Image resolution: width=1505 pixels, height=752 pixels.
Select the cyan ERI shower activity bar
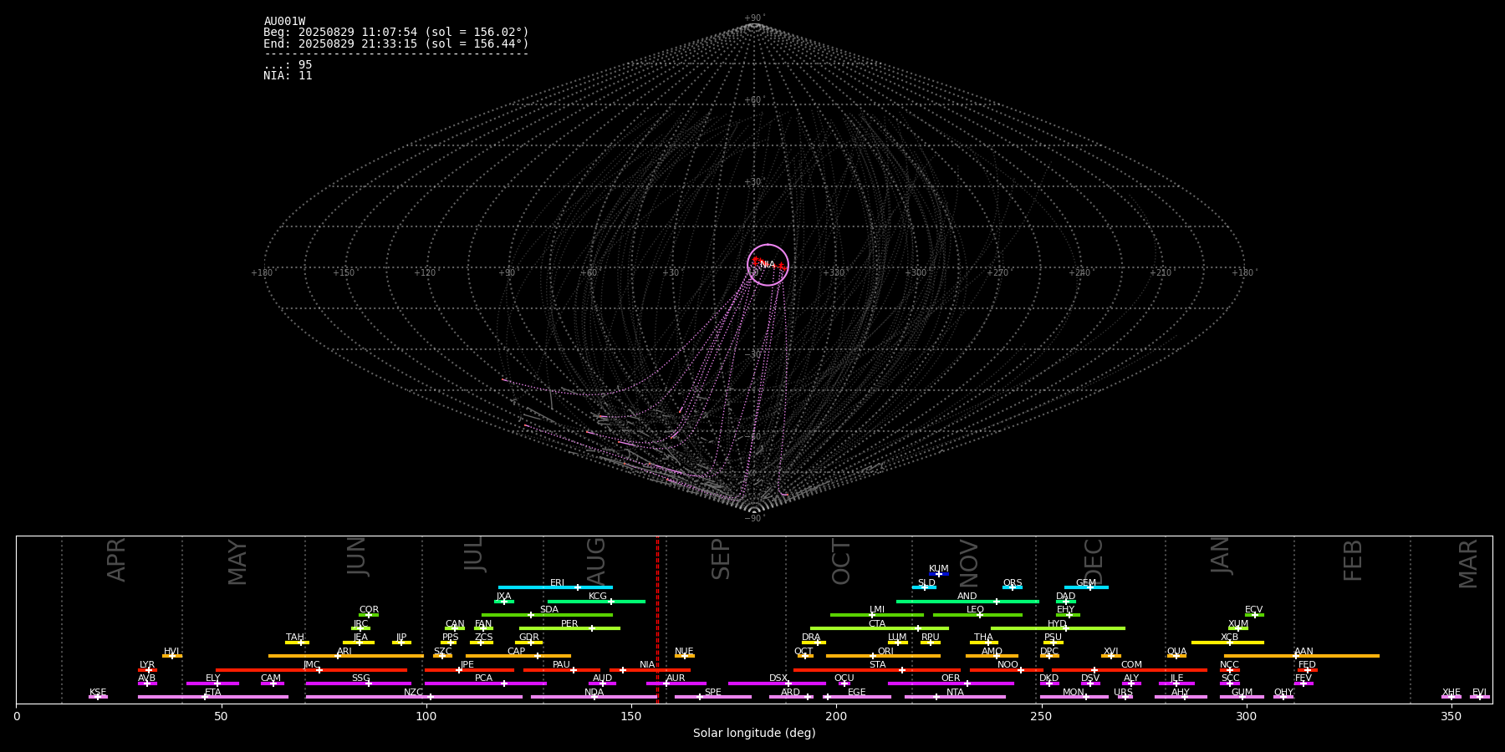coord(535,587)
